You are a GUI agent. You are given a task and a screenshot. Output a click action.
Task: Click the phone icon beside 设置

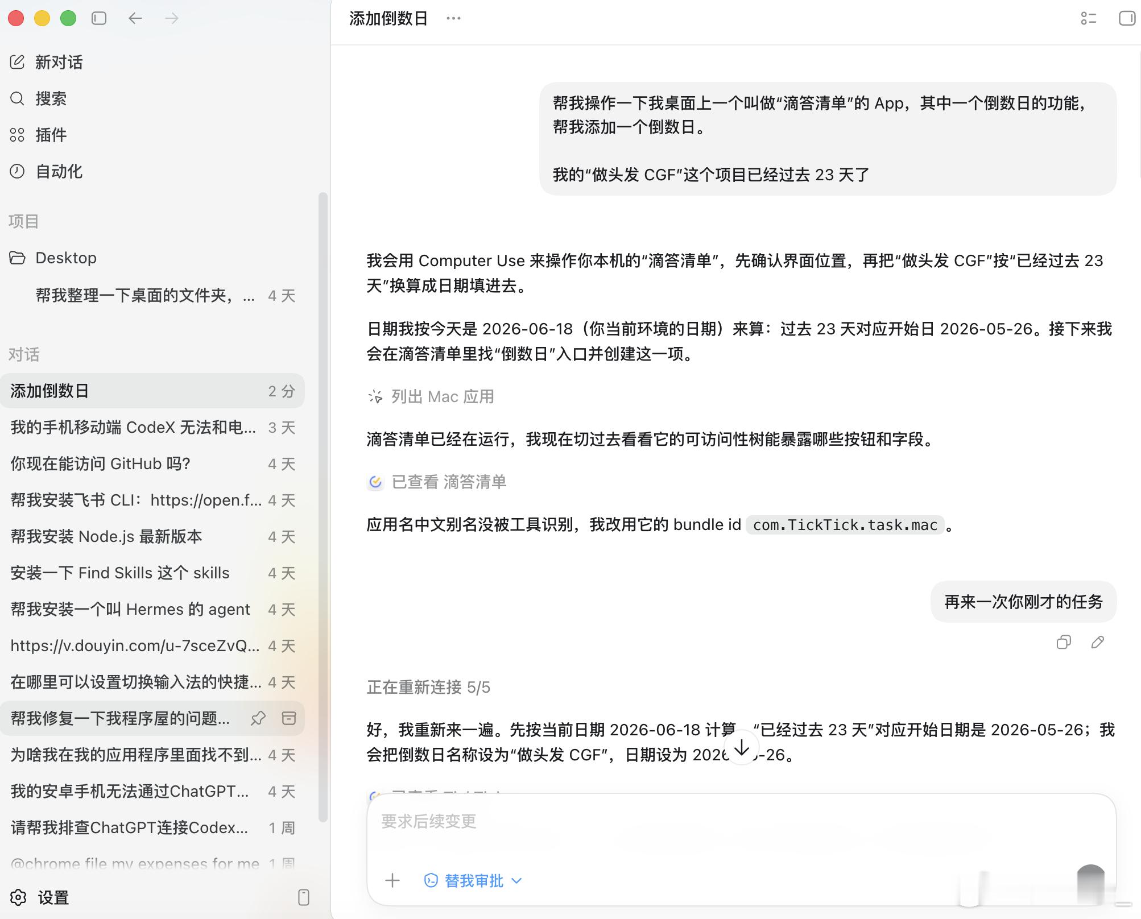tap(304, 897)
